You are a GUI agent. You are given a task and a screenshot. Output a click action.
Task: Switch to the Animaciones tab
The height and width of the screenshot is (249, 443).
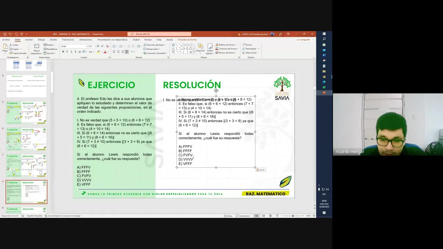click(86, 40)
